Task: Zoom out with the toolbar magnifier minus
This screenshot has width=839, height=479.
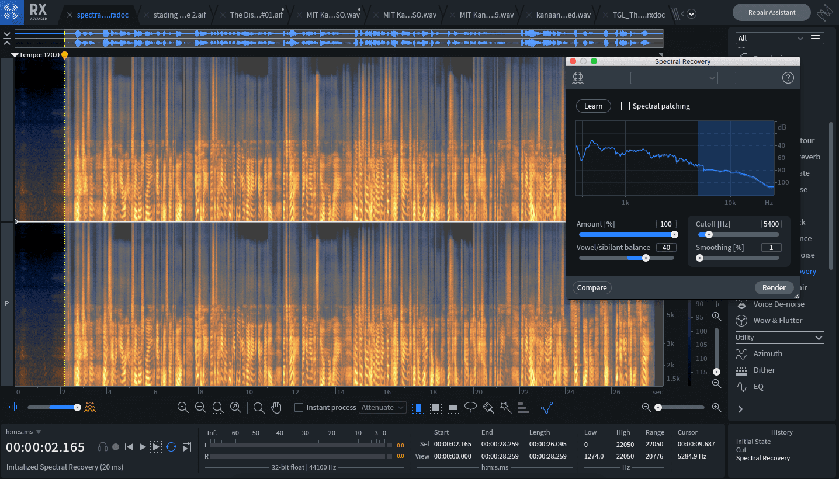Action: click(200, 408)
